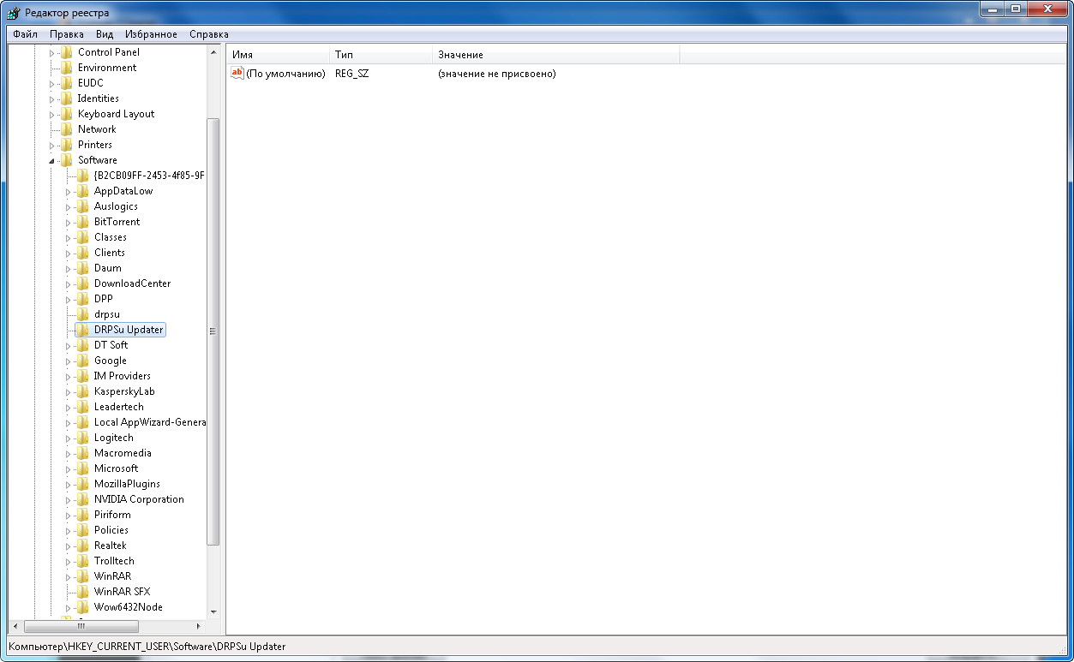Click the string value icon for default entry
The image size is (1074, 662).
(x=237, y=74)
